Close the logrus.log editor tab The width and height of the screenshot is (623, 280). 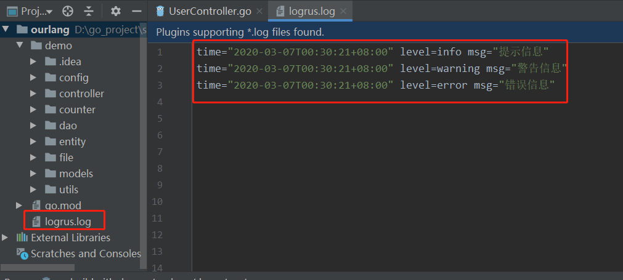click(344, 12)
